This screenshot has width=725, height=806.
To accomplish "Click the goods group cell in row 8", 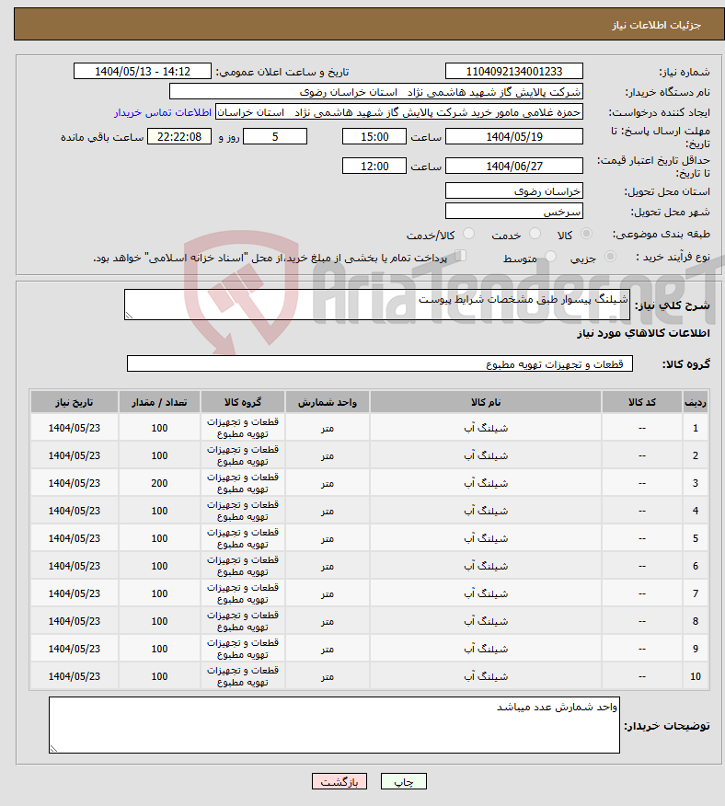I will coord(243,621).
